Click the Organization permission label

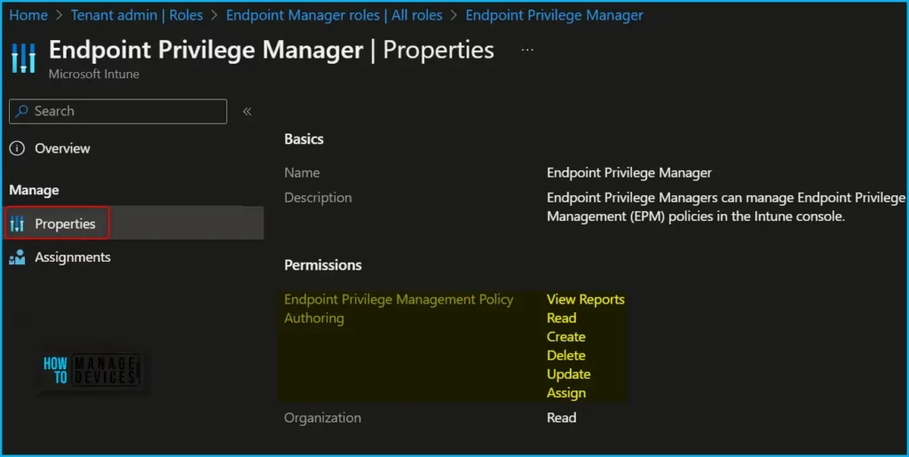(322, 418)
